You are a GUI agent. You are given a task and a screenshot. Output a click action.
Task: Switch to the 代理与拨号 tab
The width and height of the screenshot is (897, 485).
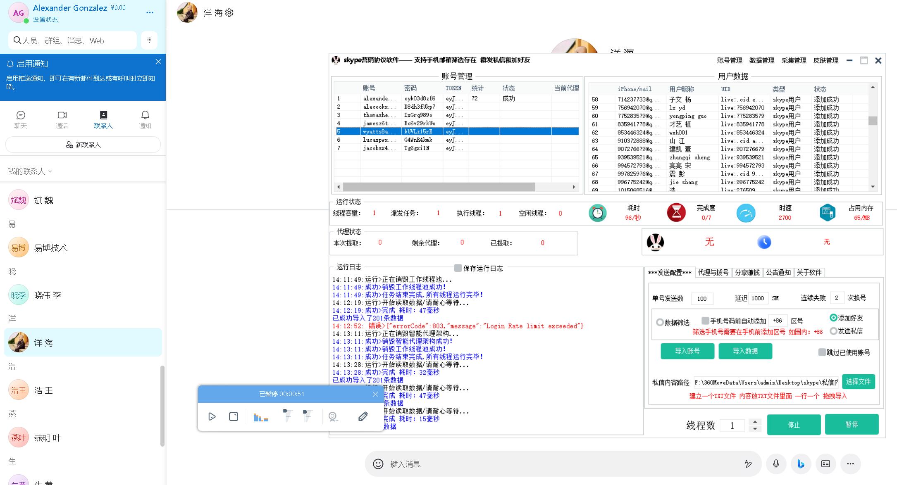713,272
